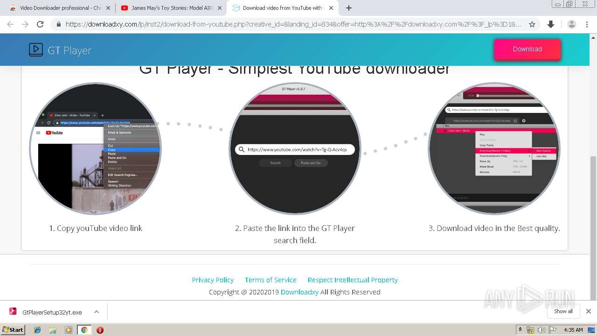Follow the Downloadxy footer link
Viewport: 597px width, 336px height.
coord(299,292)
